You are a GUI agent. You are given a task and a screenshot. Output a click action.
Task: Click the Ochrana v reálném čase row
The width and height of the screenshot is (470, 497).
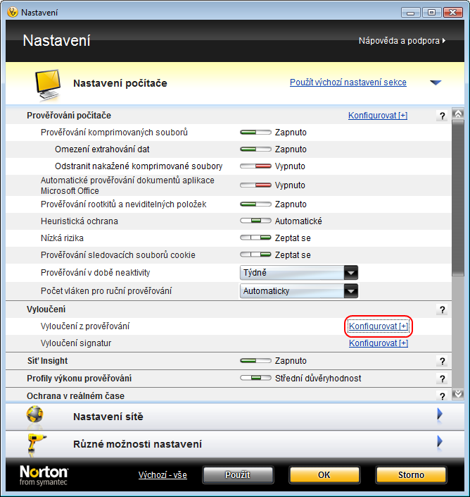point(229,396)
